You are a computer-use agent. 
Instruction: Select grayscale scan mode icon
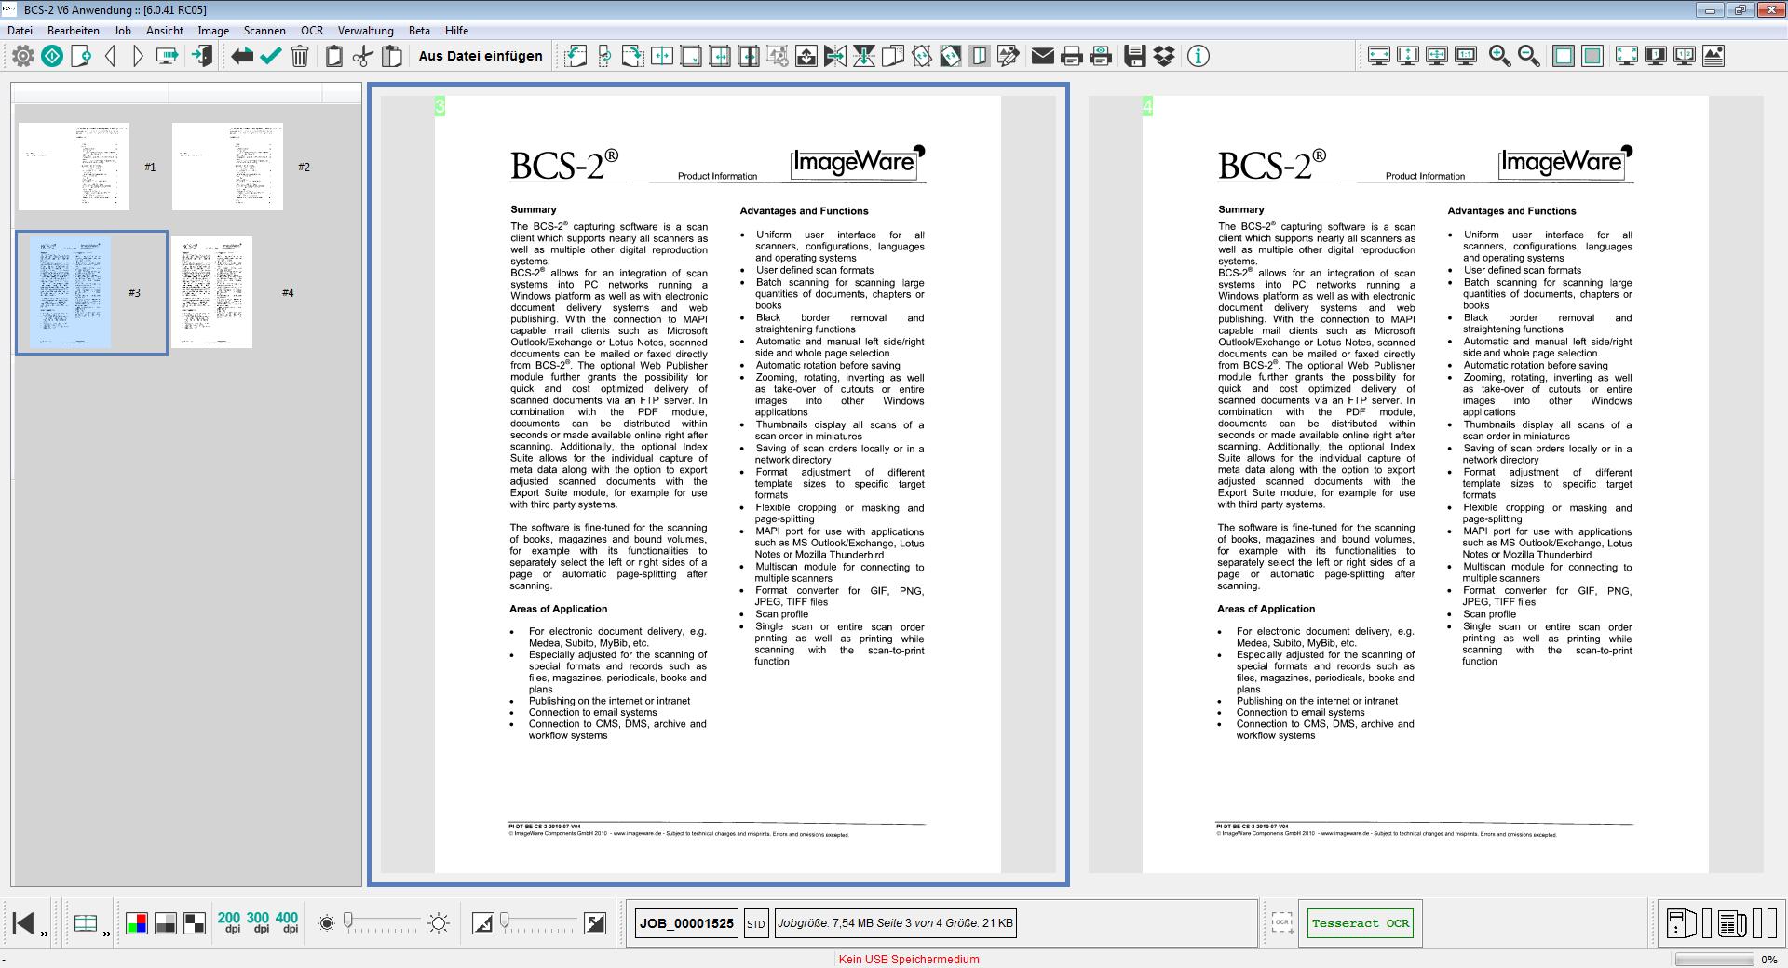click(x=166, y=923)
